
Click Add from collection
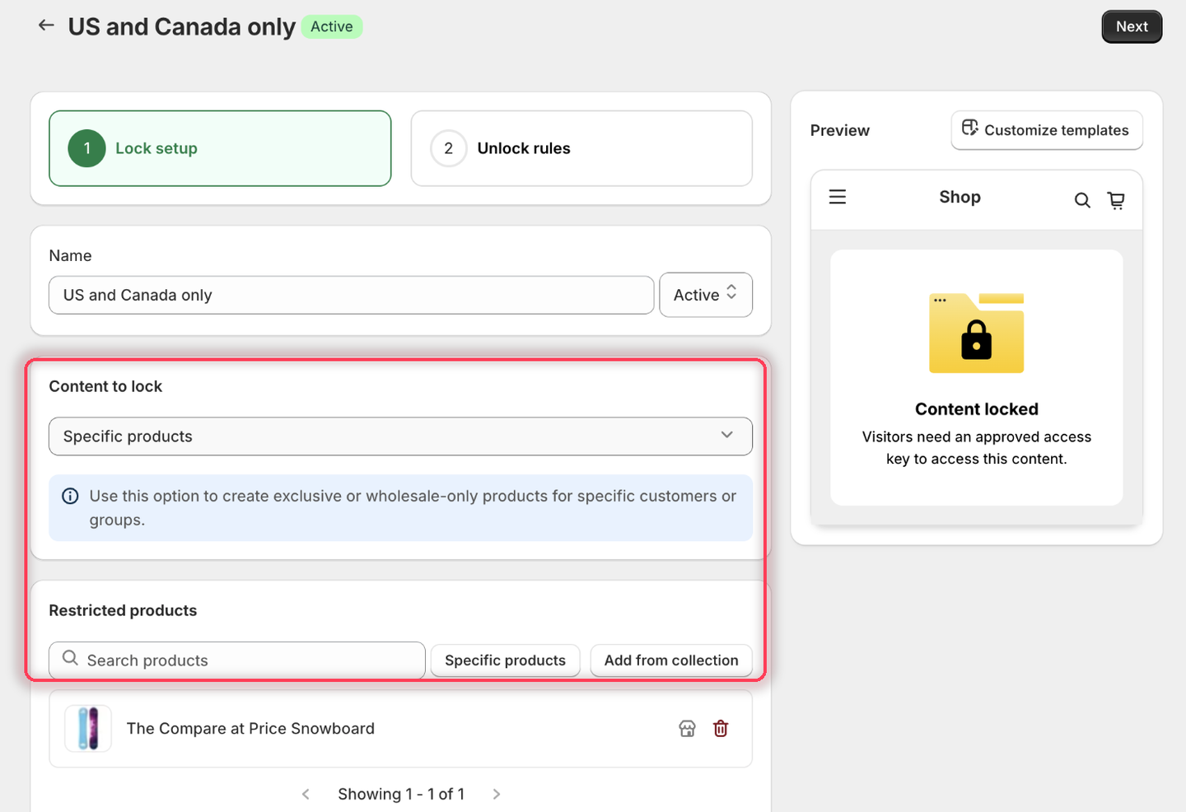pos(671,660)
